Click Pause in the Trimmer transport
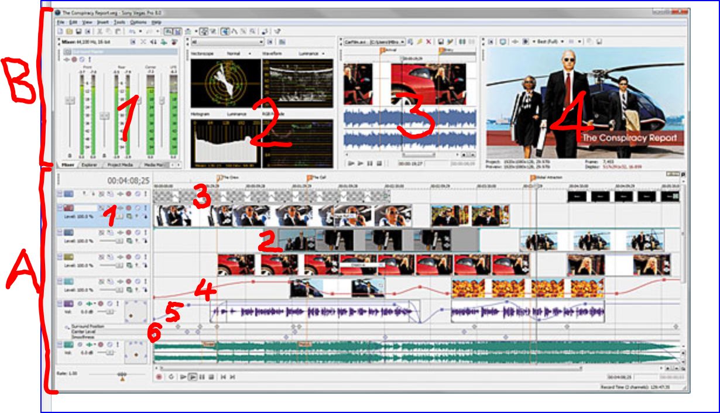Viewport: 720px width, 413px height. pos(370,163)
